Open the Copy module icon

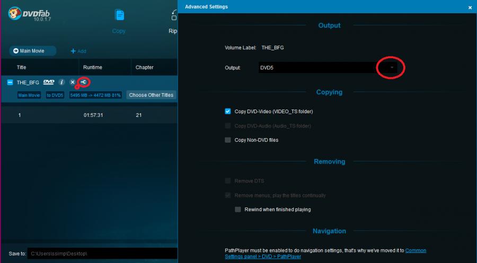120,15
